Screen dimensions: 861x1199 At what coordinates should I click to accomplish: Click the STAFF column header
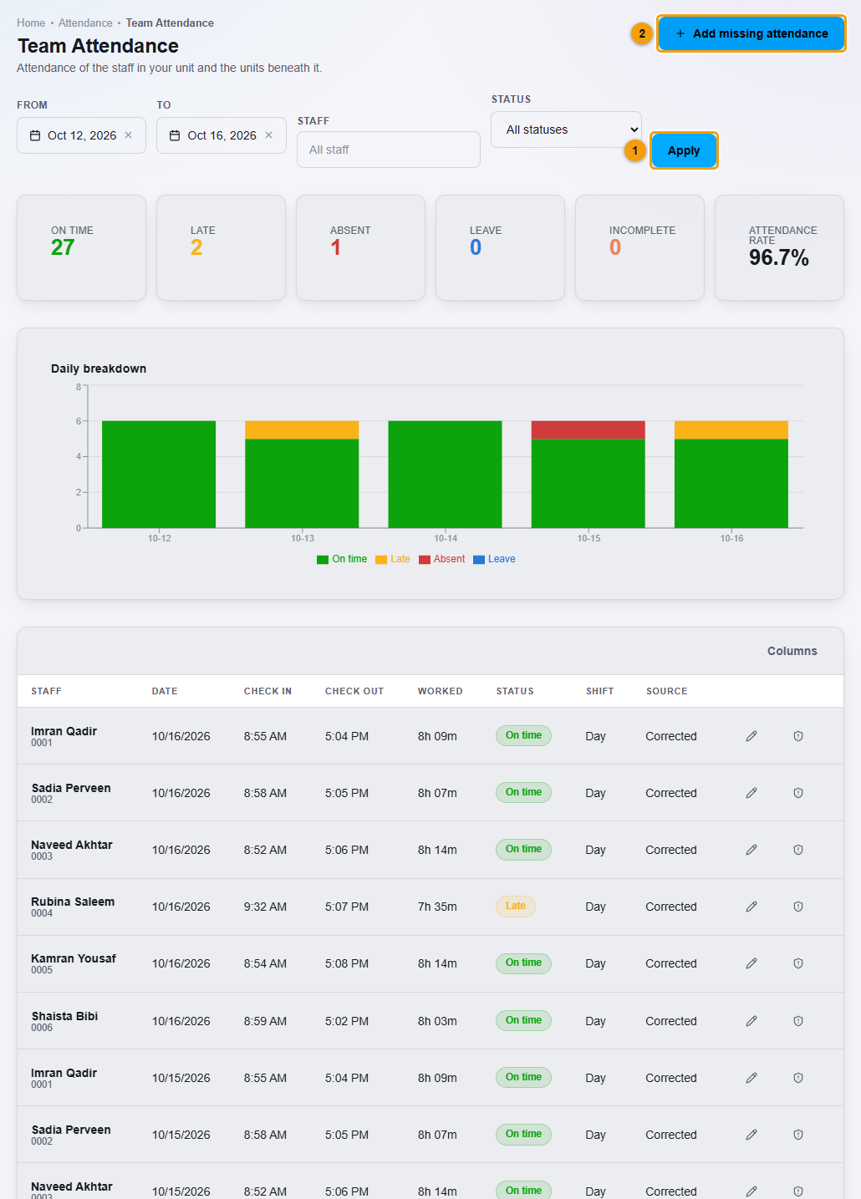click(46, 691)
